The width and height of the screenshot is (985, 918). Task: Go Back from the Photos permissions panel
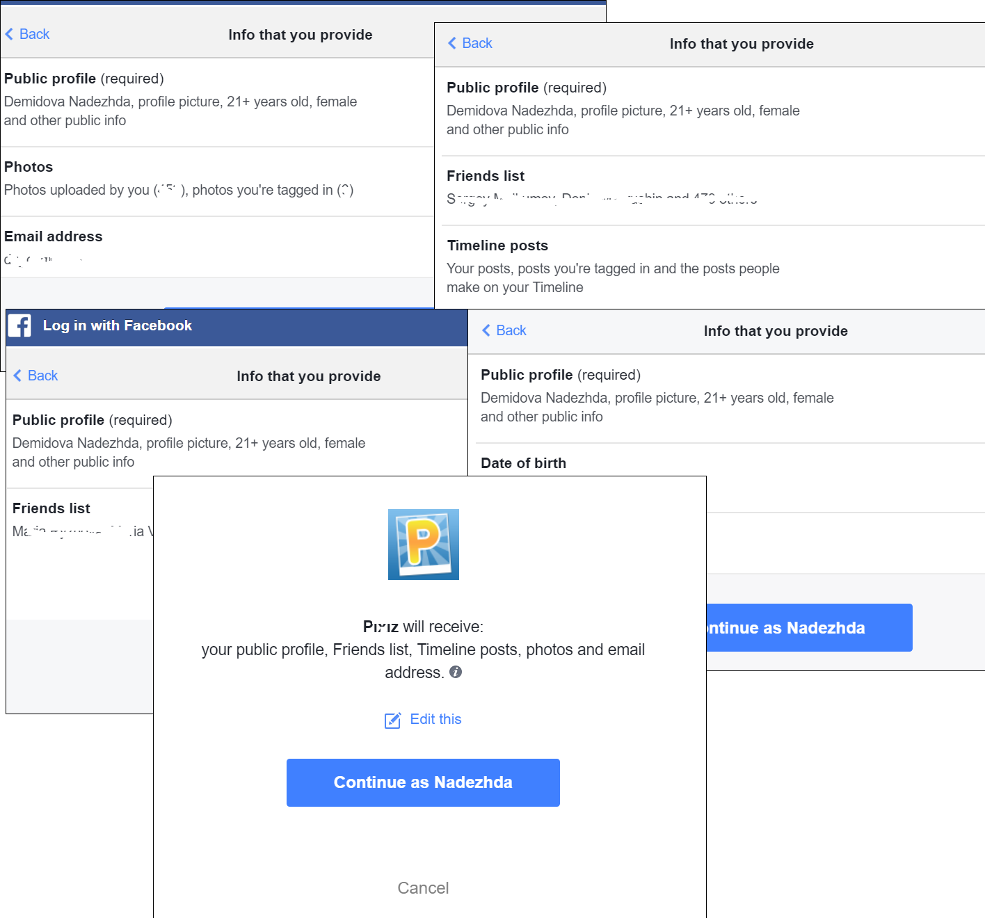[27, 34]
